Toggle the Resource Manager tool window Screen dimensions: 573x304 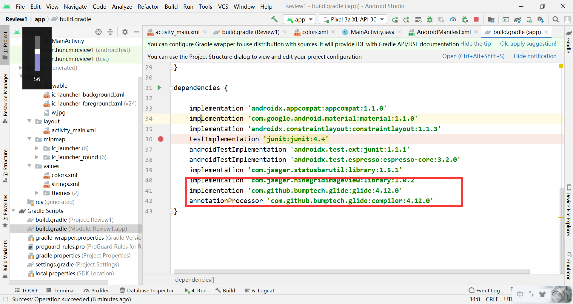click(5, 98)
